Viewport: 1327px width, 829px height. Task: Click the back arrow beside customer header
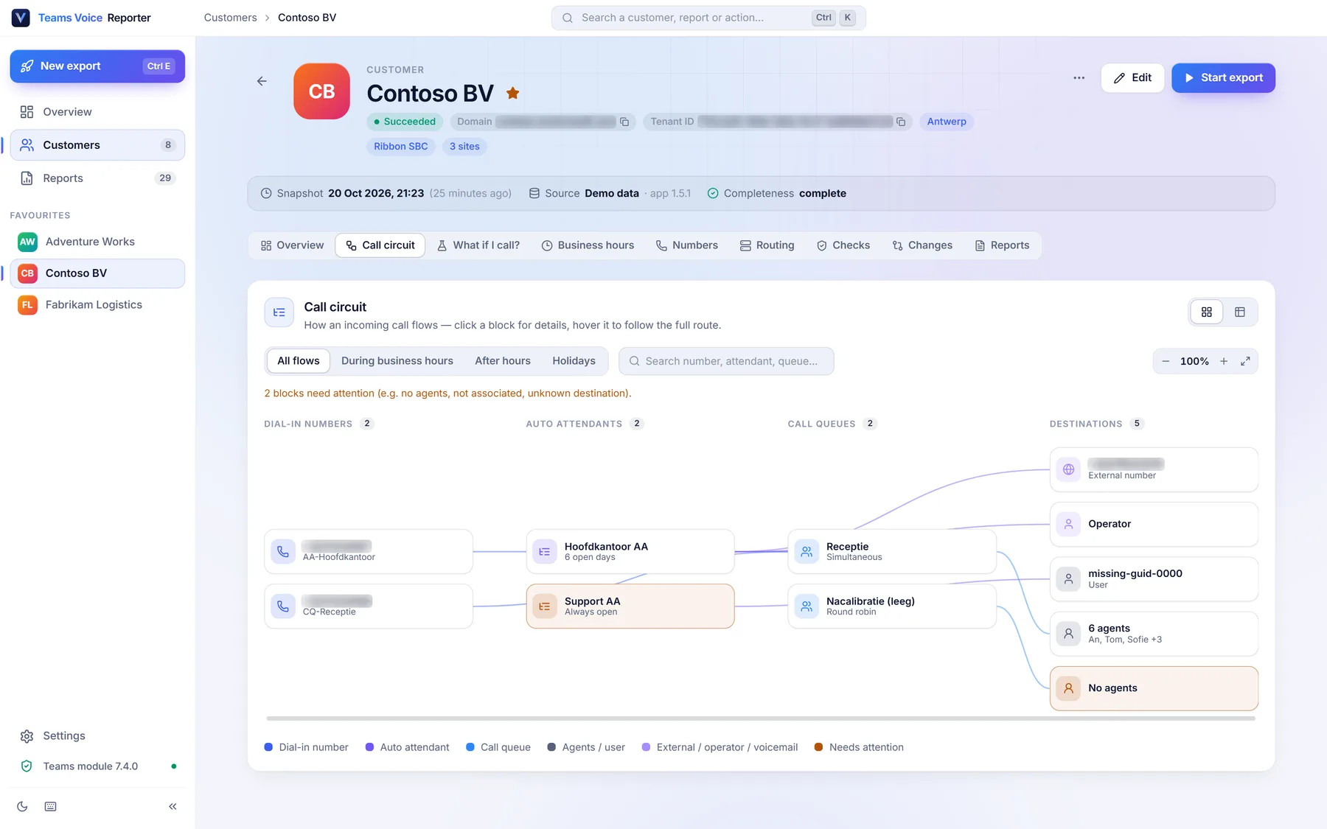click(262, 81)
